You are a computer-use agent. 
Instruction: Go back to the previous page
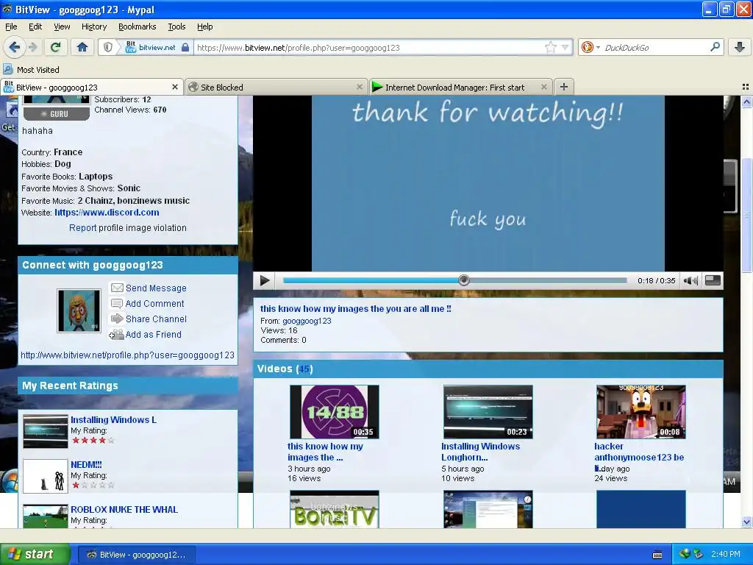click(x=15, y=47)
